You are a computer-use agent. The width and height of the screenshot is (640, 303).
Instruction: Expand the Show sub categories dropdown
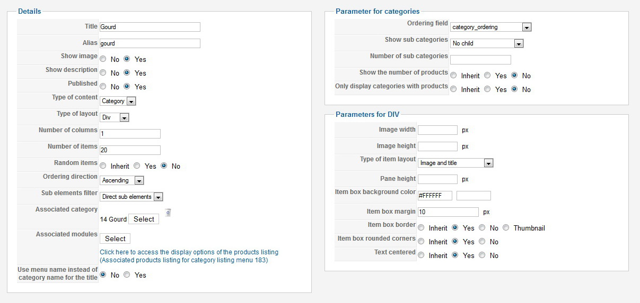coord(487,43)
